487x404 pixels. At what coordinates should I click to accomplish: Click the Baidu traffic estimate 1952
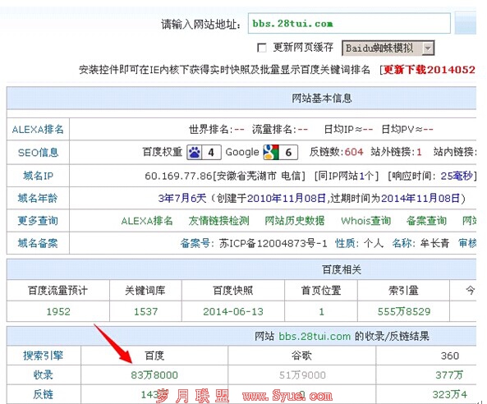58,311
